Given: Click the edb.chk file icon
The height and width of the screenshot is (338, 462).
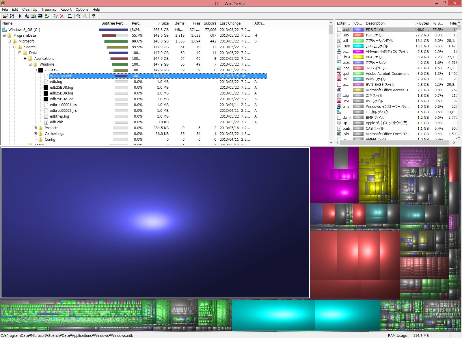Looking at the screenshot, I should click(46, 122).
